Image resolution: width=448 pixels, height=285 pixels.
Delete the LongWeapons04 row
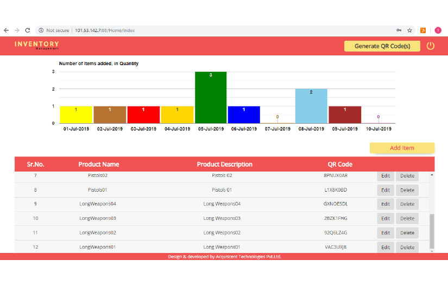(407, 204)
